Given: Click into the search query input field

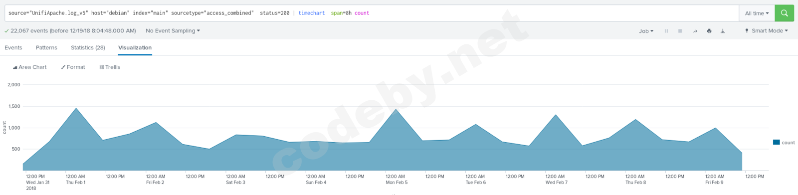Looking at the screenshot, I should click(x=372, y=13).
